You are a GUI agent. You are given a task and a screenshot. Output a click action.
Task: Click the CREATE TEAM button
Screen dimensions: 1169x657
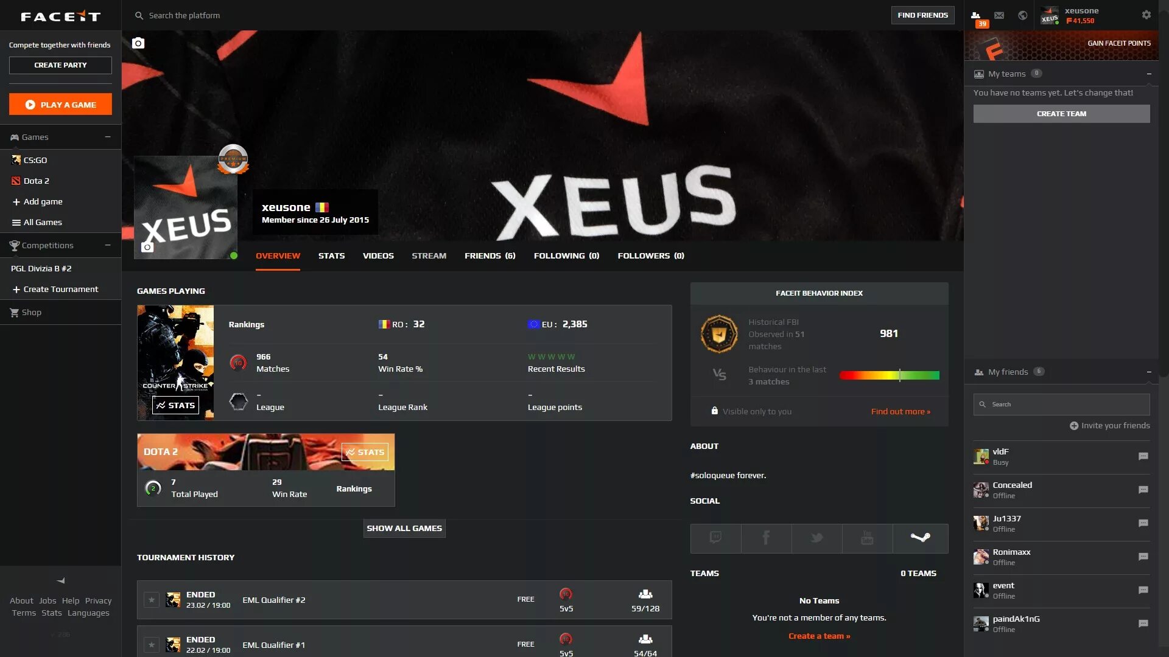(x=1061, y=113)
